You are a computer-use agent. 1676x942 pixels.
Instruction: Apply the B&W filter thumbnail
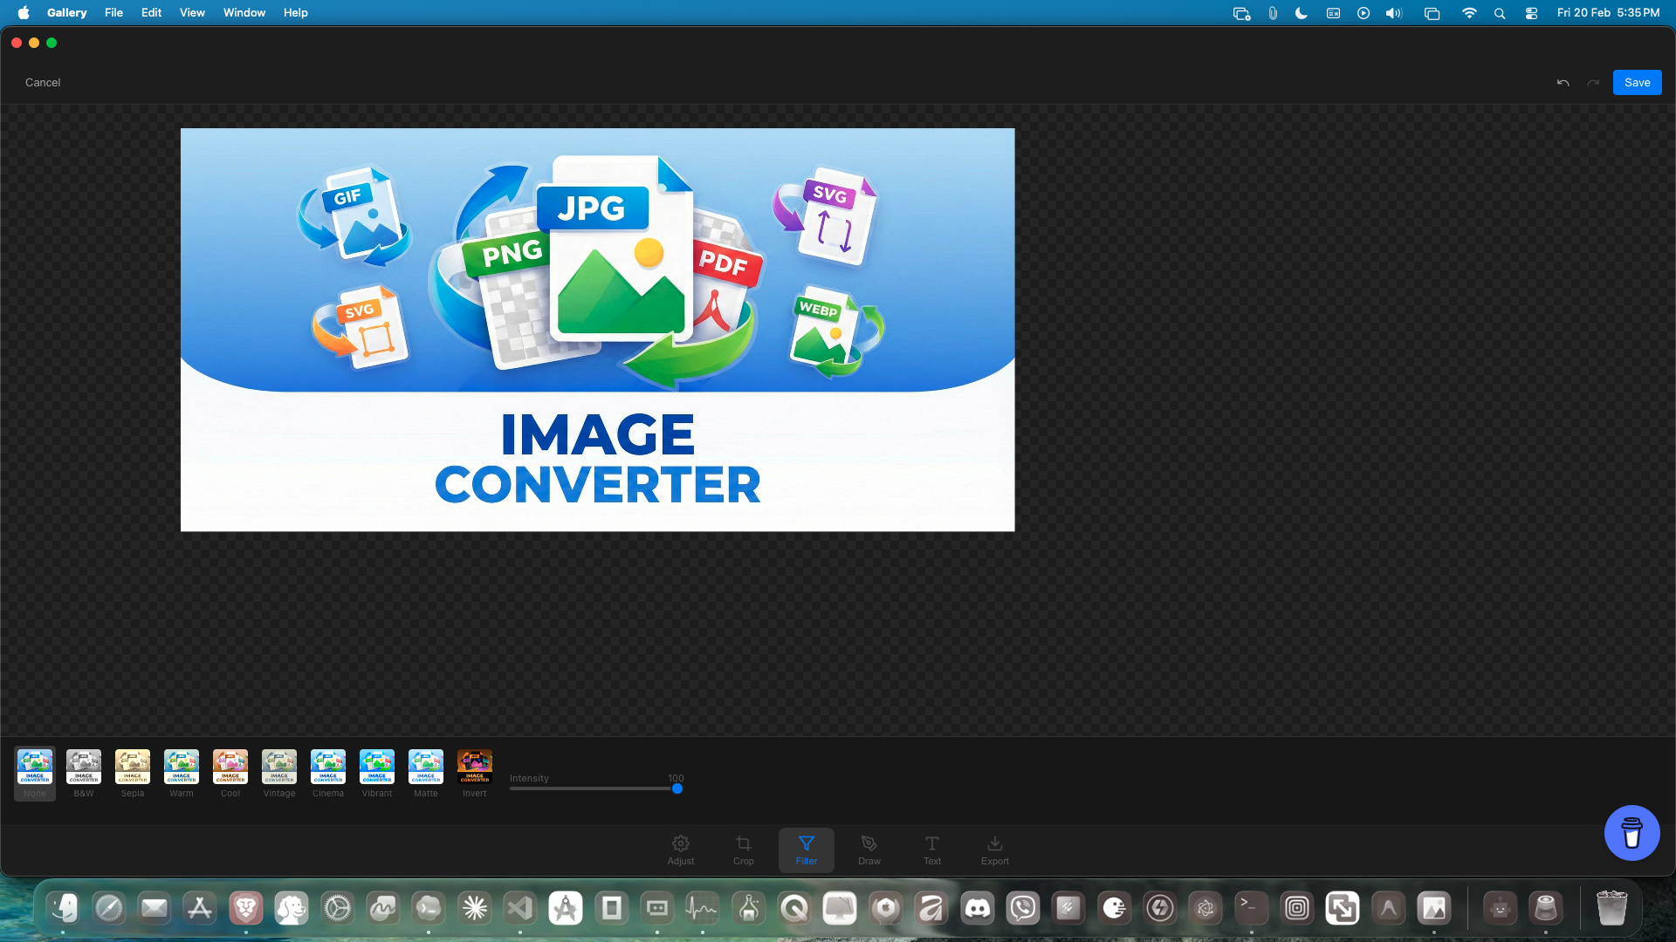(84, 768)
